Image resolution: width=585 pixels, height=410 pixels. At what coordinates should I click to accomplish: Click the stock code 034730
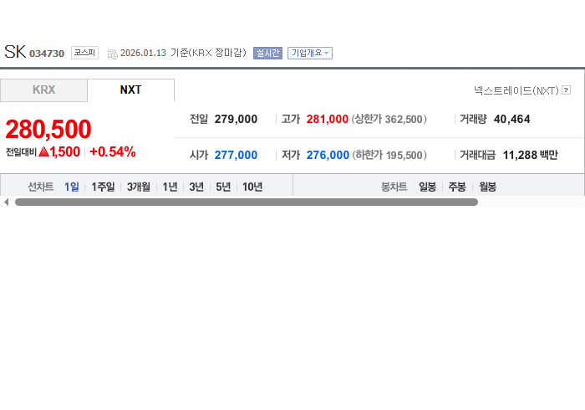(x=47, y=54)
